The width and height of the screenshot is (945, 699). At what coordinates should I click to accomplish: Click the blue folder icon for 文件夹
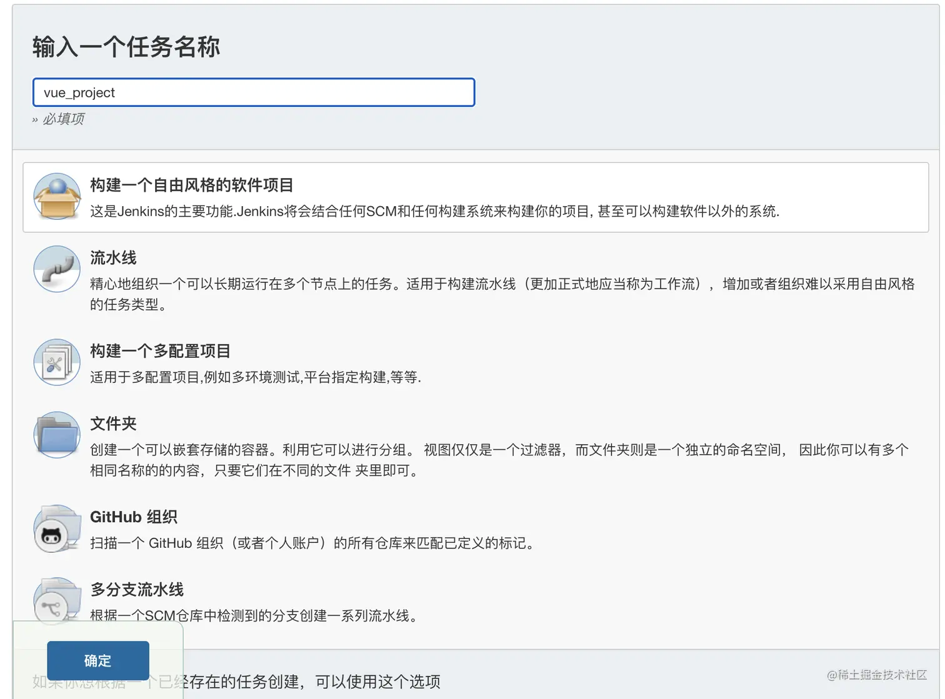coord(56,435)
